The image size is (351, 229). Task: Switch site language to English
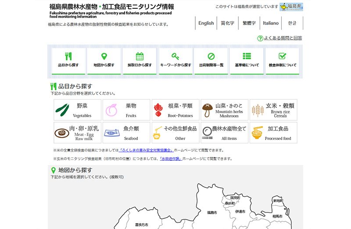point(206,23)
